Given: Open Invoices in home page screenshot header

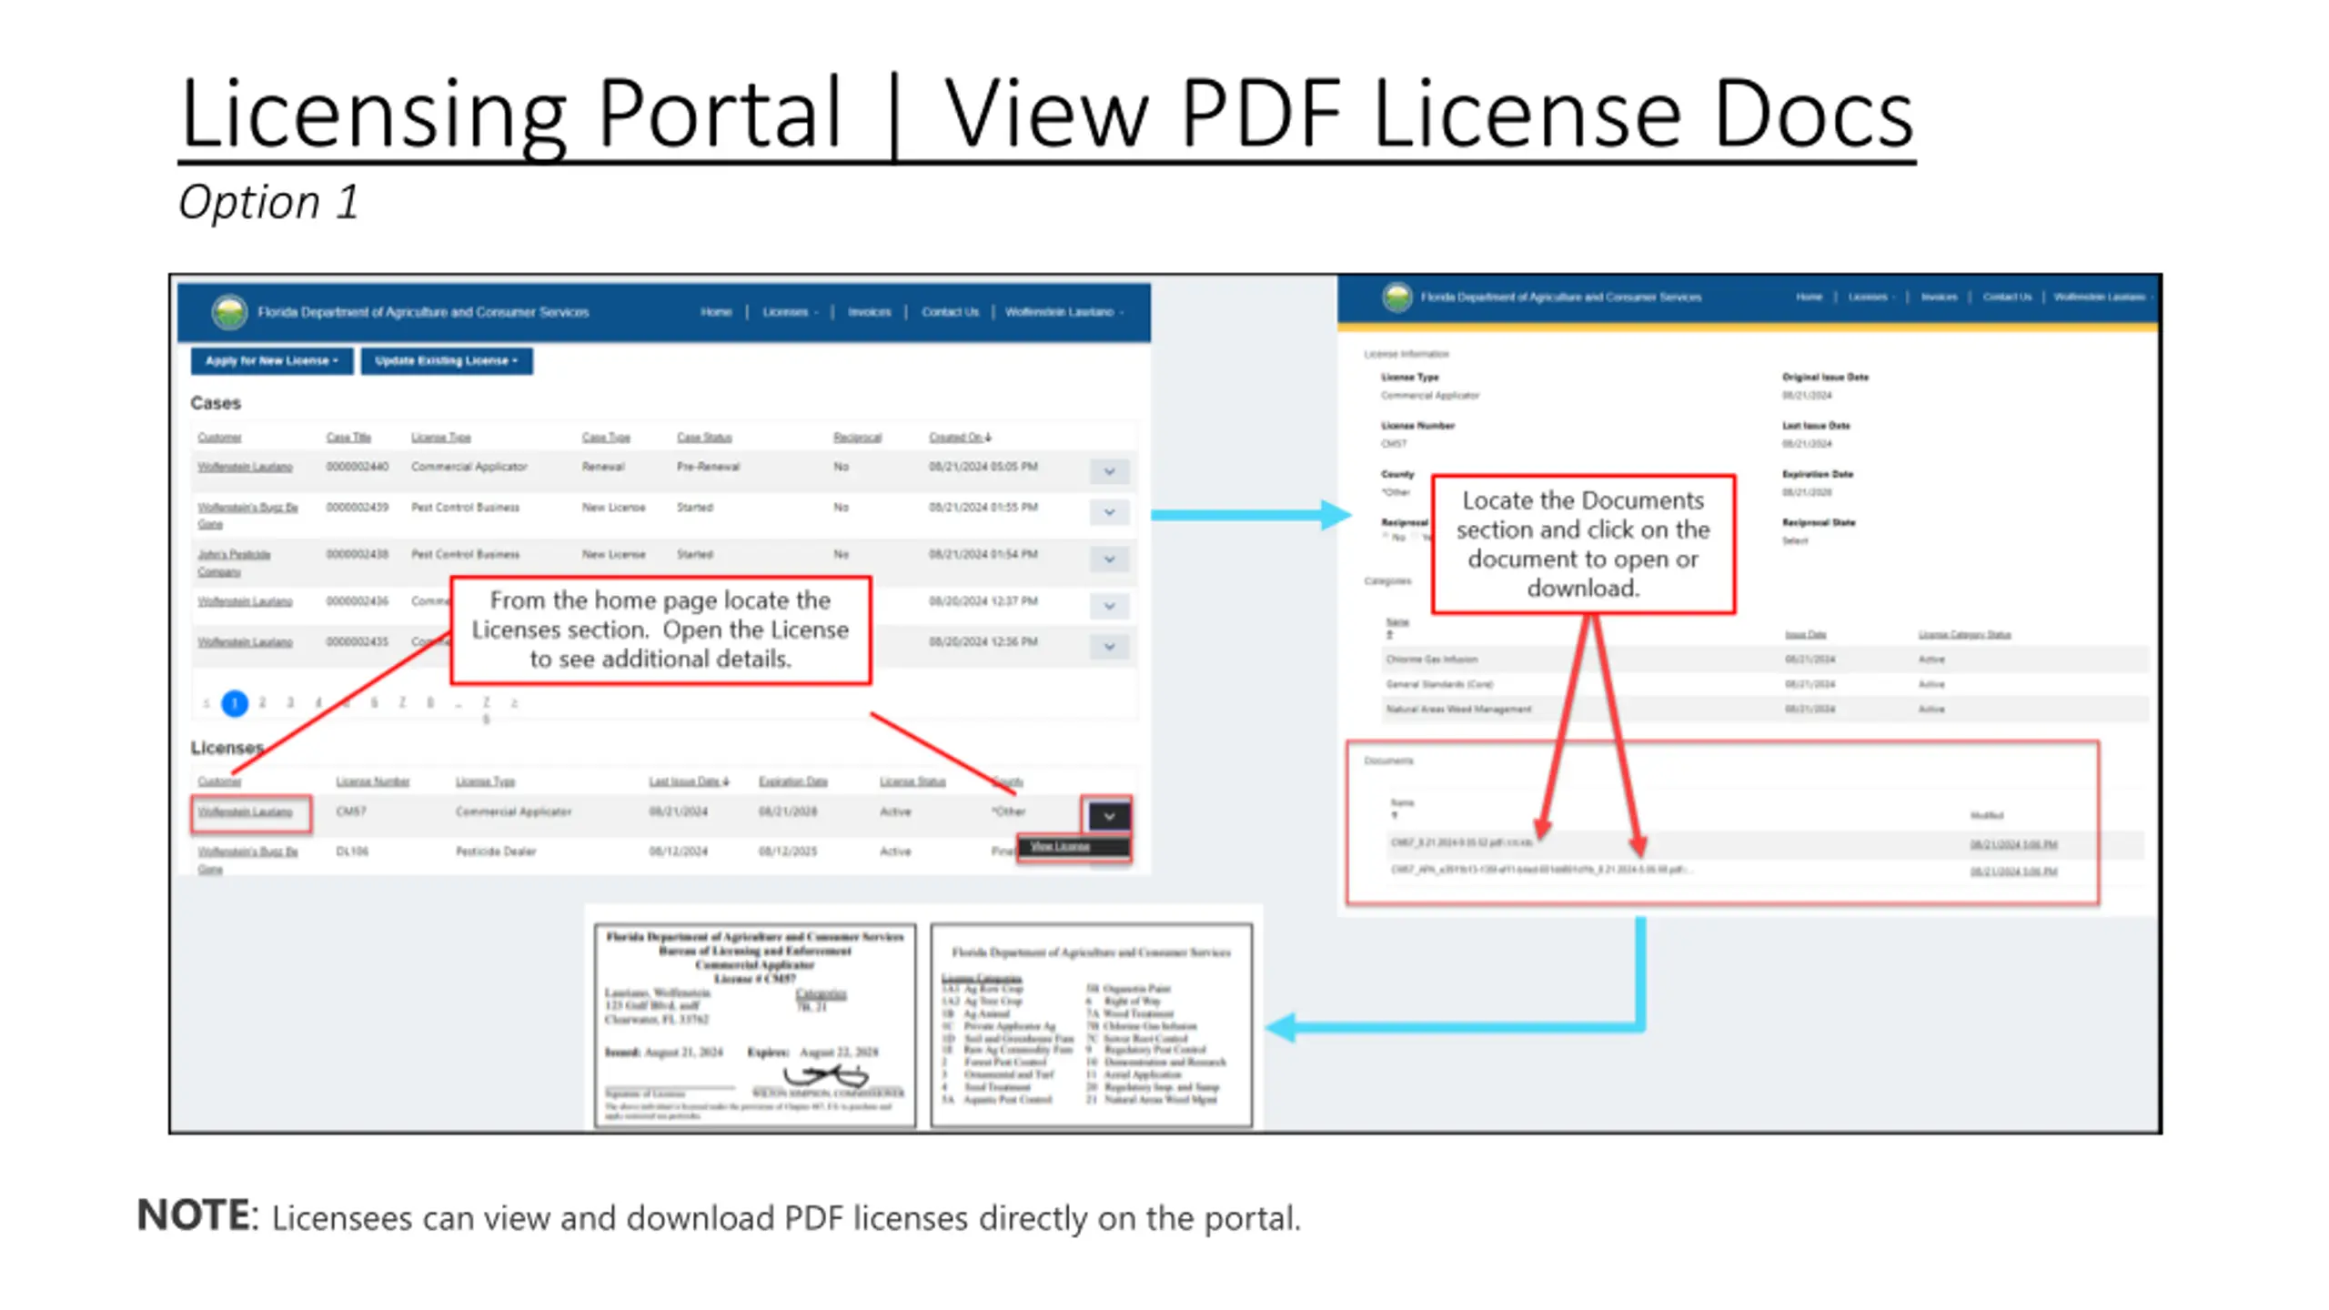Looking at the screenshot, I should tap(869, 312).
